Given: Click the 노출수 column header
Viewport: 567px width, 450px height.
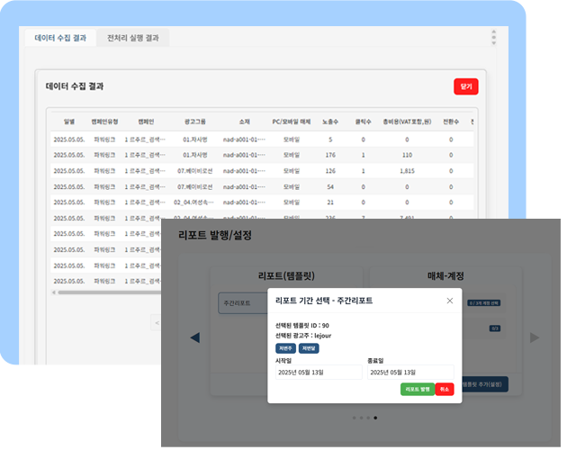Looking at the screenshot, I should pyautogui.click(x=330, y=121).
